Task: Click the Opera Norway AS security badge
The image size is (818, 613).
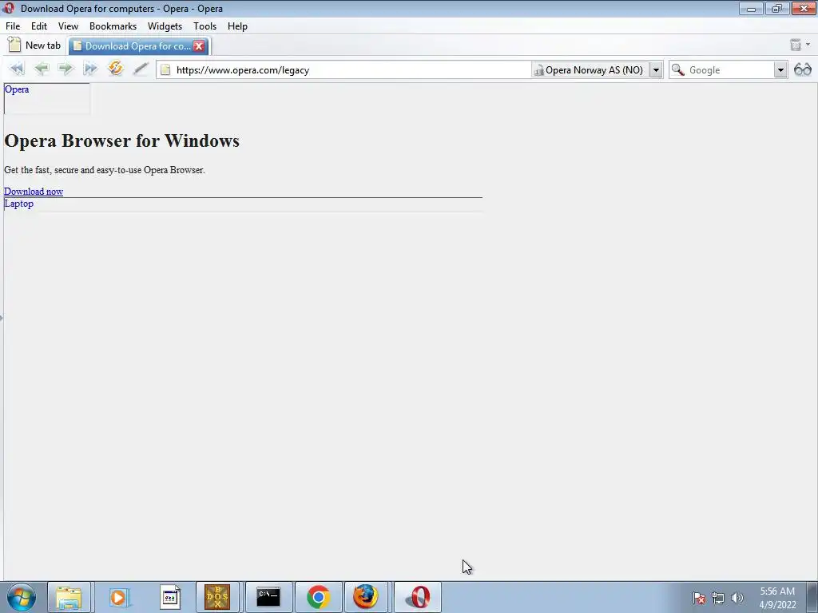Action: click(590, 70)
